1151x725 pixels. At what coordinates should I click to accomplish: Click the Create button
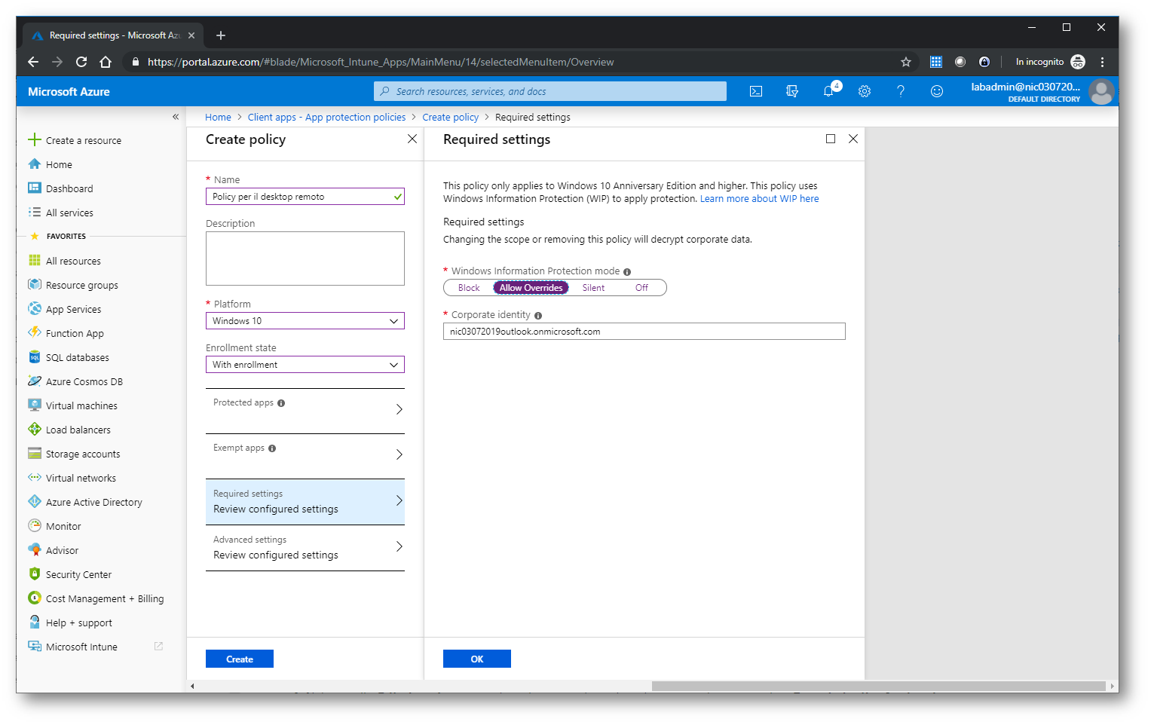coord(240,659)
